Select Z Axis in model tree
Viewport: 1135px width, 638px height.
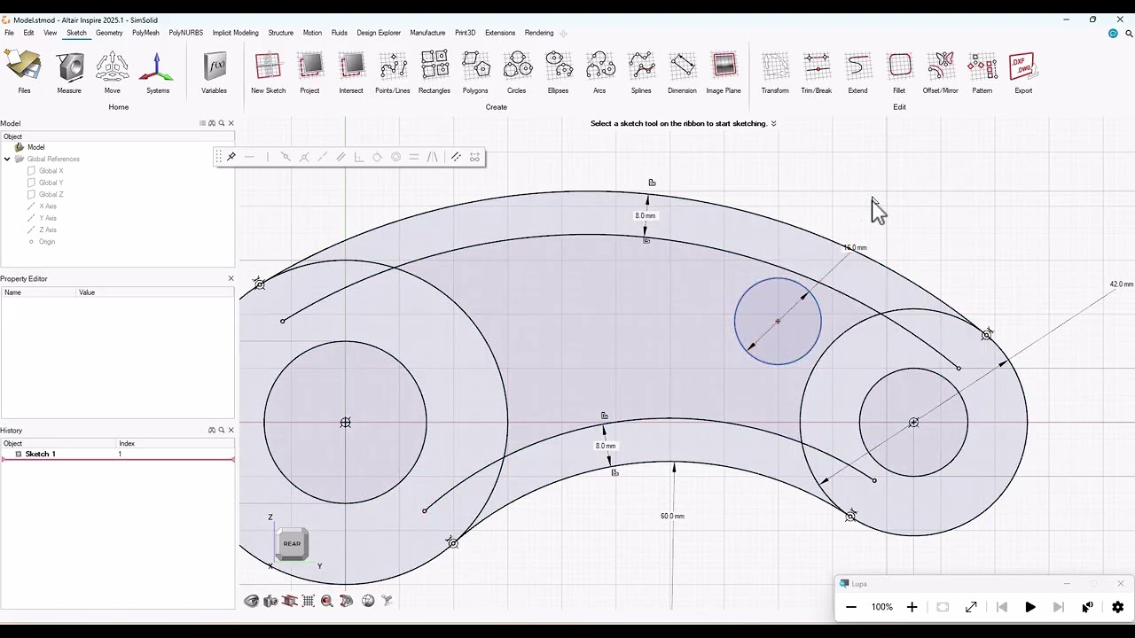pos(48,230)
